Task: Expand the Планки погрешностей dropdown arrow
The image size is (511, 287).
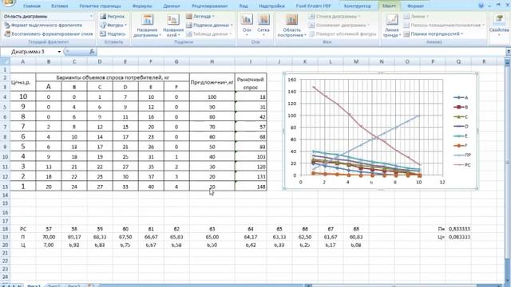Action: click(x=461, y=33)
